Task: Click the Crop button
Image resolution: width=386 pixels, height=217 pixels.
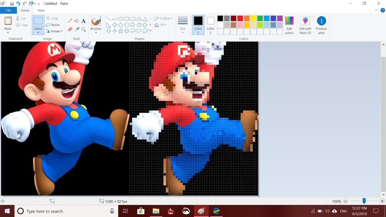Action: pyautogui.click(x=52, y=18)
